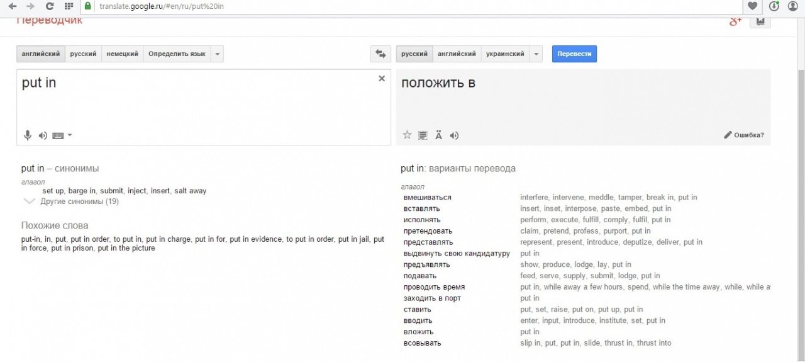Click the Ошибка? suggest edit link

744,135
